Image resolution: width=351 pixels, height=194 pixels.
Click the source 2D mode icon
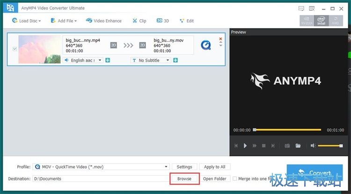(x=114, y=45)
